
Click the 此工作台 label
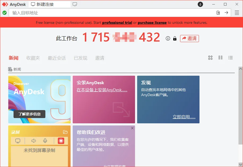pos(67,38)
